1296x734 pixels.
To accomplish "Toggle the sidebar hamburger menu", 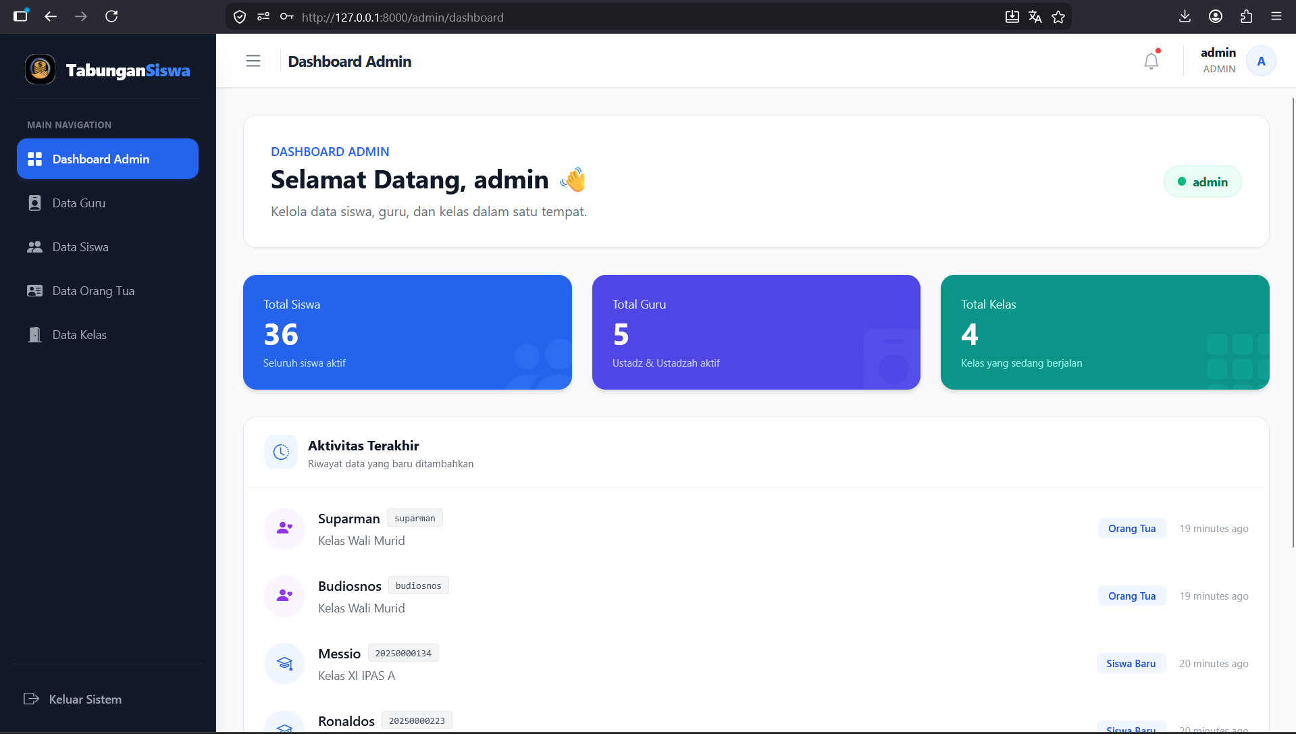I will point(253,61).
